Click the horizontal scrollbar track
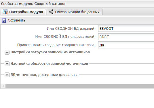 (x=80, y=86)
